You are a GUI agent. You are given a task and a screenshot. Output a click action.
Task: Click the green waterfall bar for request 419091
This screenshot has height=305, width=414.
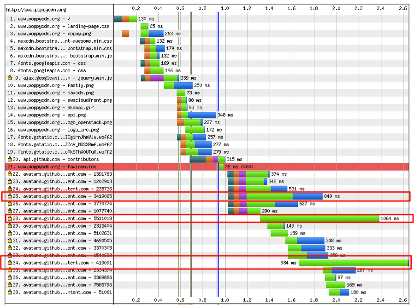(x=354, y=263)
